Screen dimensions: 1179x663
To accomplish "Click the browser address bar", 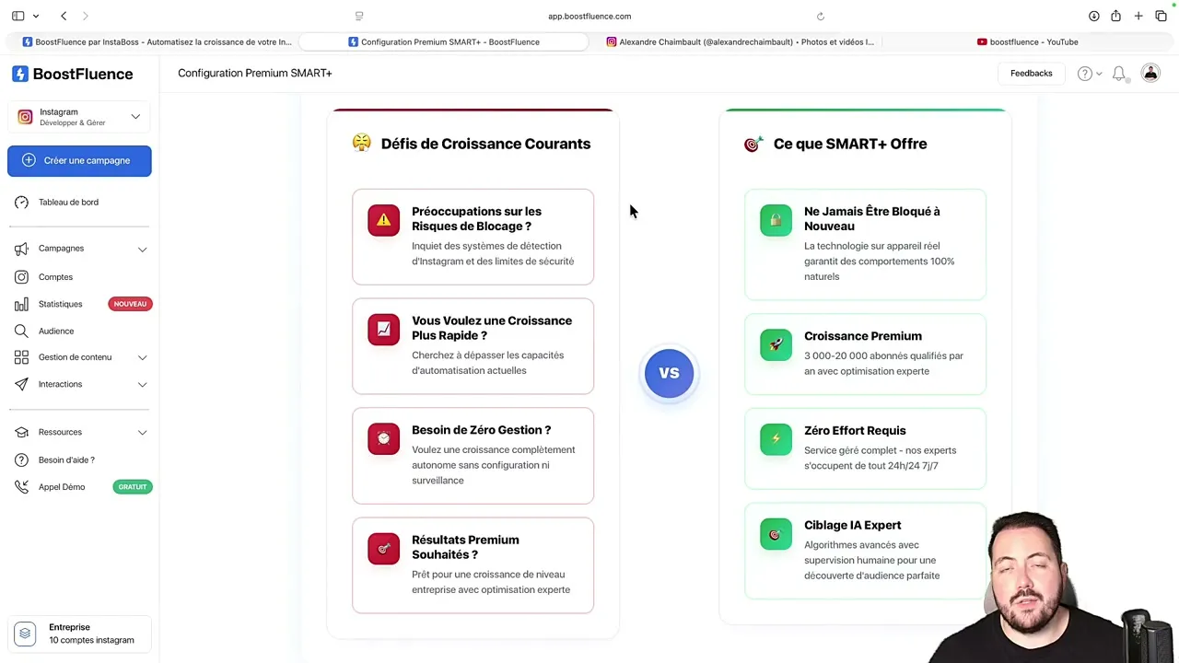I will pyautogui.click(x=589, y=16).
